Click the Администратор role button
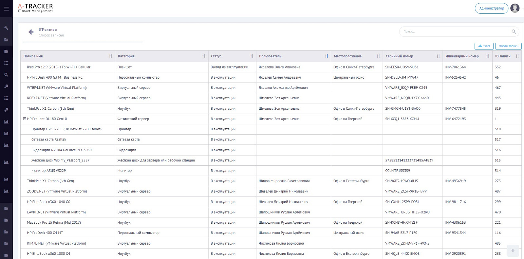Image resolution: width=524 pixels, height=259 pixels. (491, 9)
